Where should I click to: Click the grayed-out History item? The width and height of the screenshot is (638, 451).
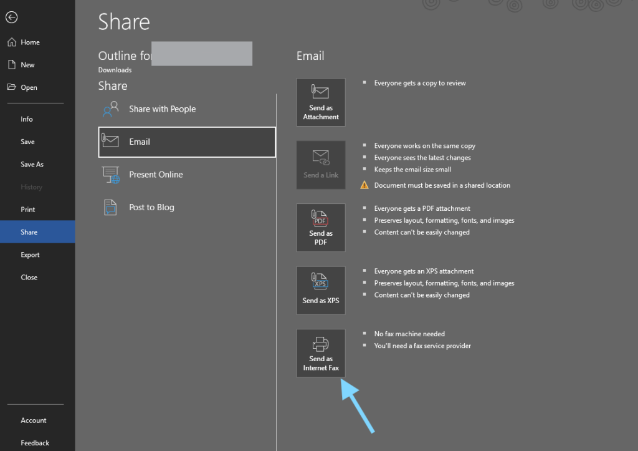tap(31, 187)
